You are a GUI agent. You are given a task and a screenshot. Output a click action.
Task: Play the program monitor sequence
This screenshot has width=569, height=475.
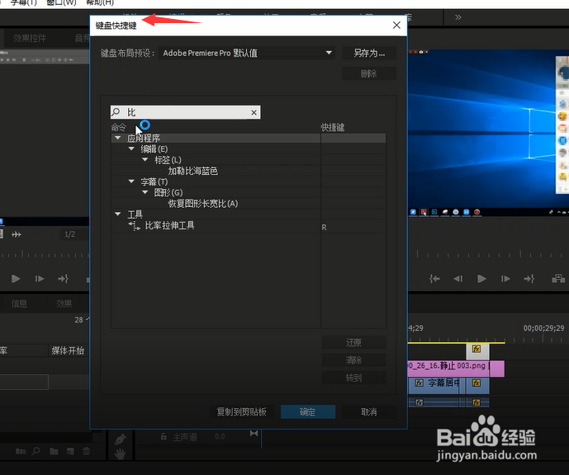click(x=481, y=279)
